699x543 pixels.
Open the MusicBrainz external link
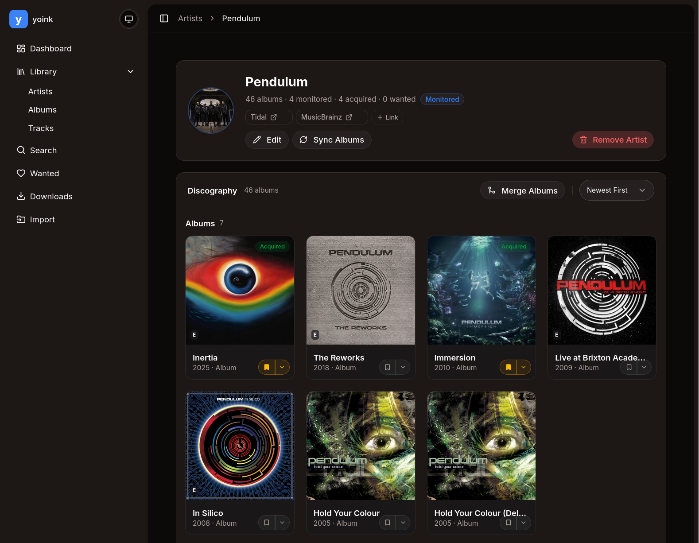click(332, 117)
